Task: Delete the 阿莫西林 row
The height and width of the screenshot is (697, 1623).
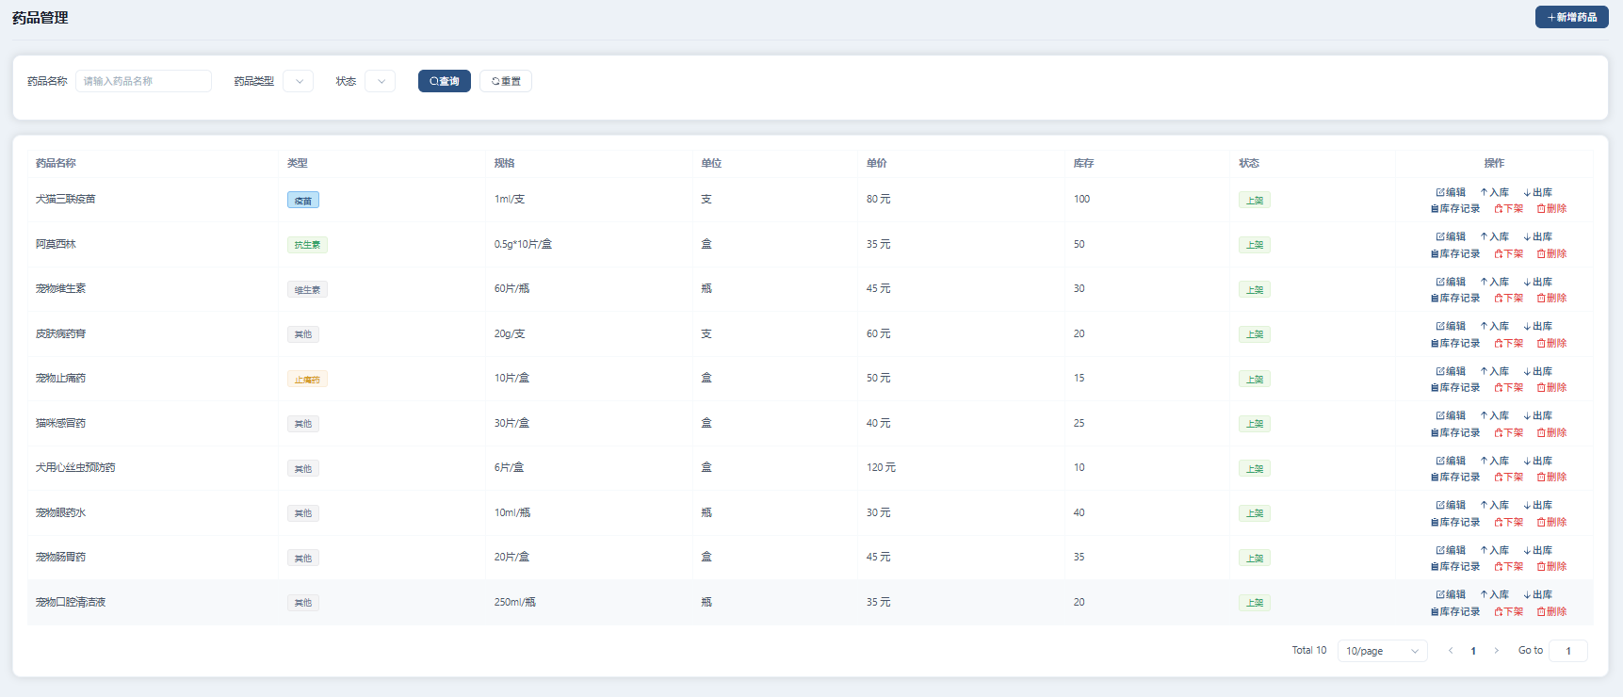Action: point(1552,254)
